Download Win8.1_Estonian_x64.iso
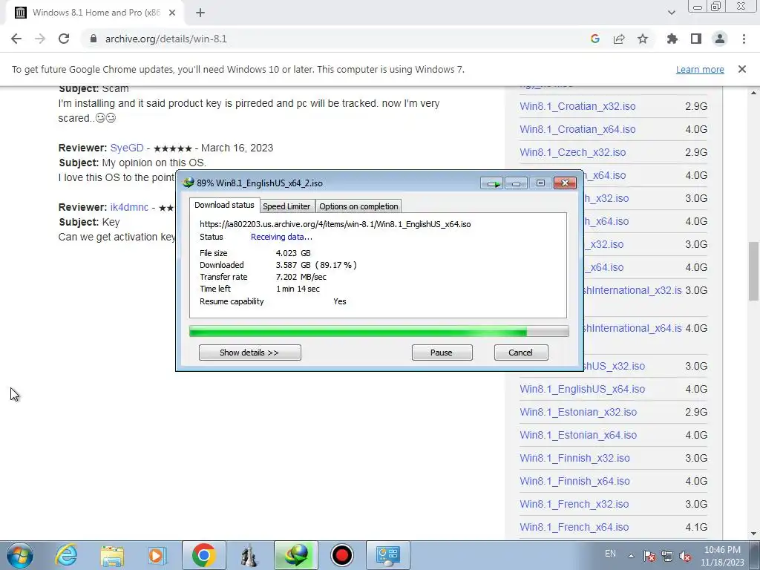This screenshot has height=570, width=760. coord(578,435)
